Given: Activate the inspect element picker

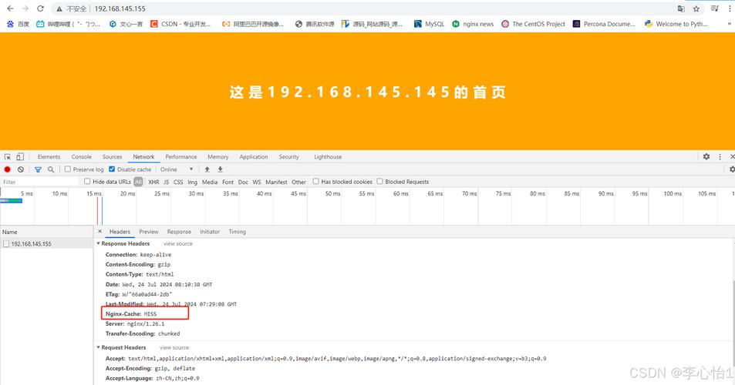Looking at the screenshot, I should (x=8, y=157).
